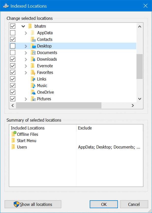
Task: Expand the Pictures folder
Action: coord(26,99)
